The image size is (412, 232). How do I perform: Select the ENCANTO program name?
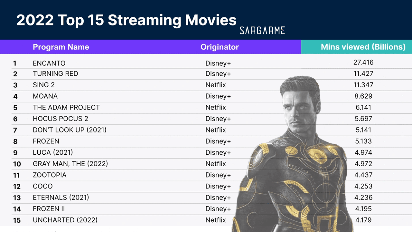(x=49, y=63)
